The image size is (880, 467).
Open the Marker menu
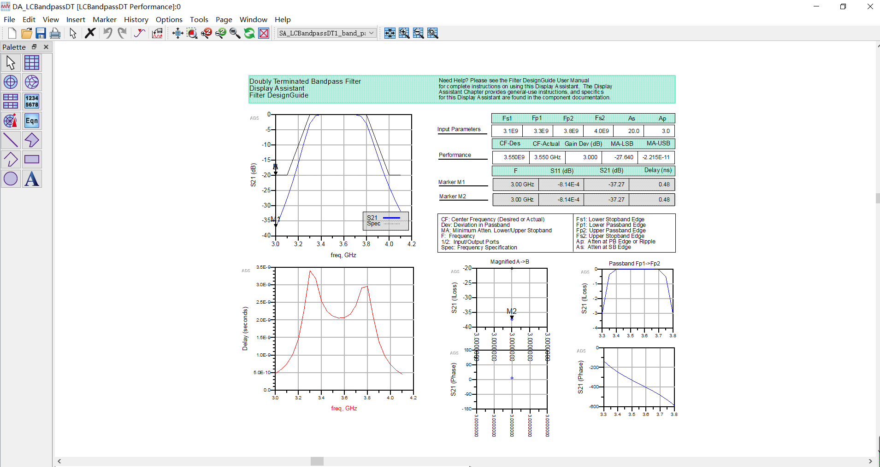pos(105,19)
